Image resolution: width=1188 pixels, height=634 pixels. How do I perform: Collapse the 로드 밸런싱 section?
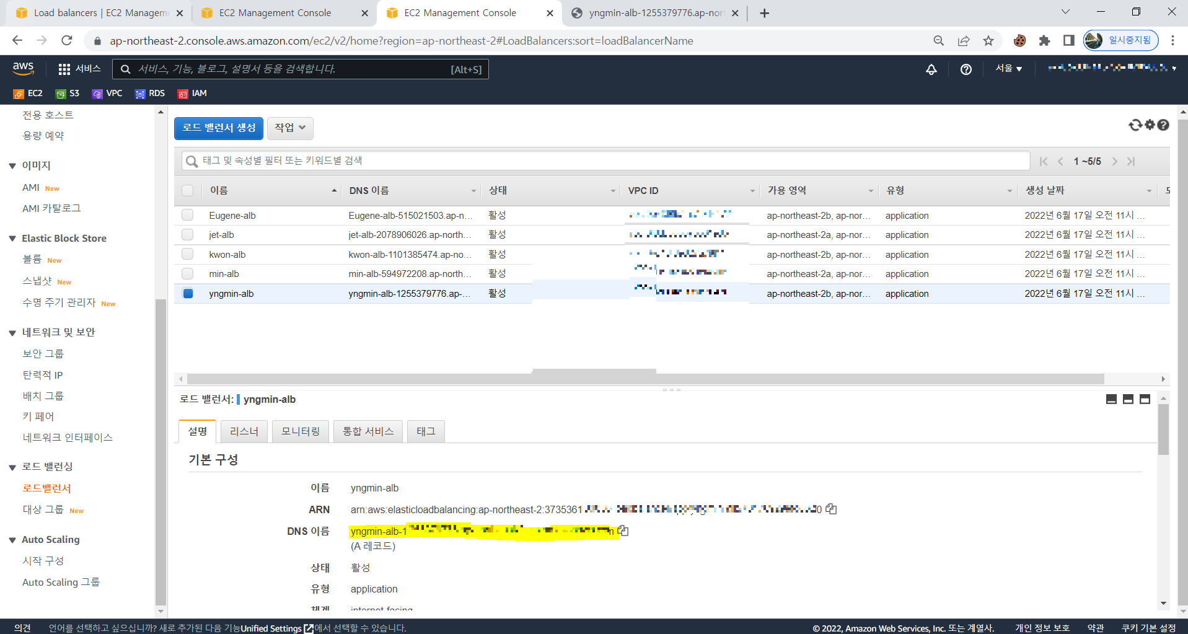pyautogui.click(x=12, y=467)
